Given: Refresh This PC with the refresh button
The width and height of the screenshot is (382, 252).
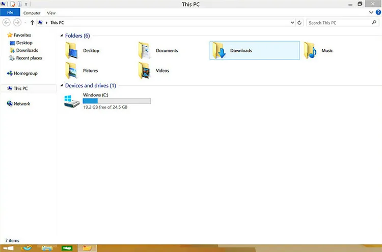Looking at the screenshot, I should (x=299, y=22).
